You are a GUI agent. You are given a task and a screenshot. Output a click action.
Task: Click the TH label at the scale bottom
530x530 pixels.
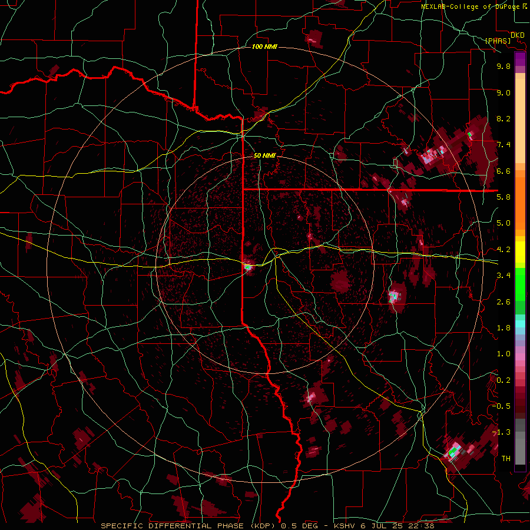506,459
